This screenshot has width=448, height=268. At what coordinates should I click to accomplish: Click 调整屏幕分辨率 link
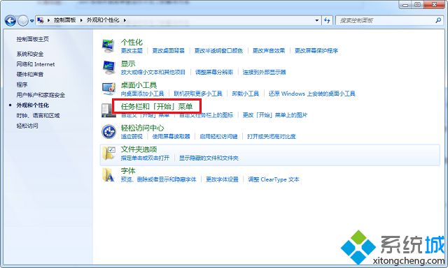click(x=214, y=72)
